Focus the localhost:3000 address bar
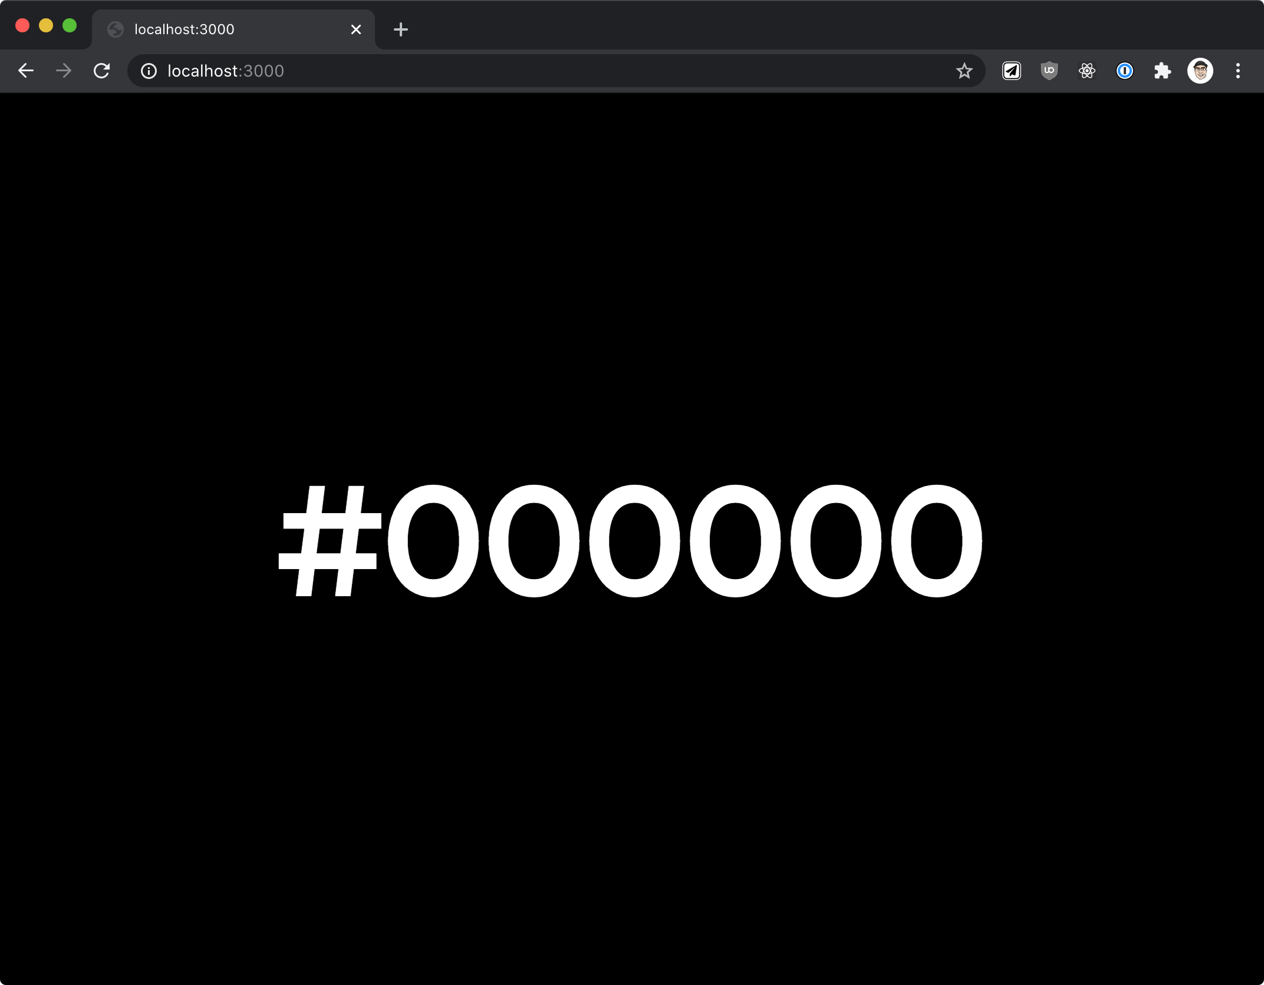Viewport: 1264px width, 985px height. coord(531,71)
